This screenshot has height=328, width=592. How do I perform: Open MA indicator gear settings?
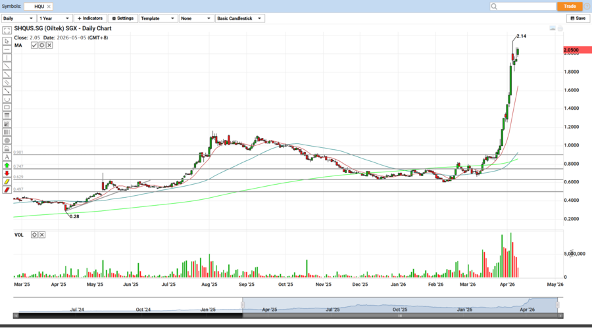[41, 45]
